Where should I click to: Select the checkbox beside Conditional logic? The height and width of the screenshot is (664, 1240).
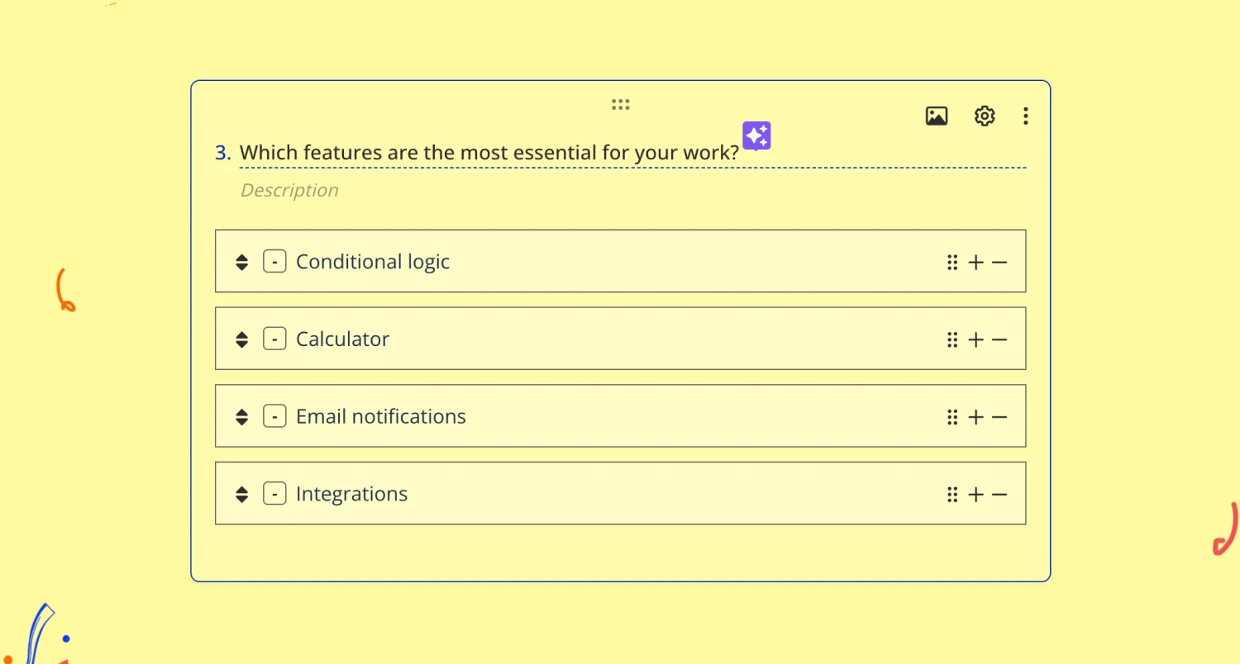coord(274,261)
